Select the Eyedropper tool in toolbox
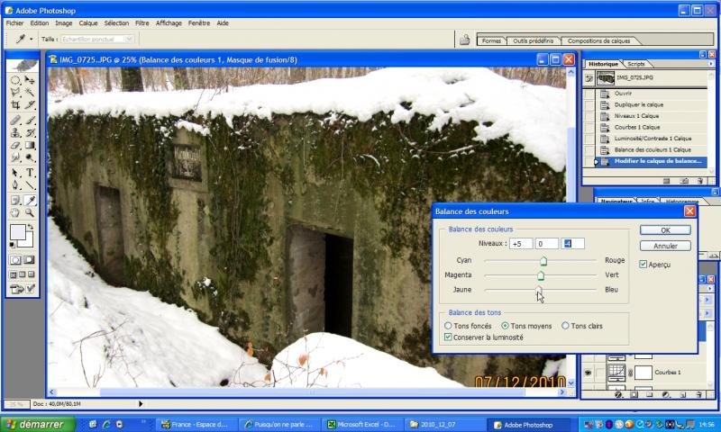The image size is (721, 432). (x=30, y=200)
